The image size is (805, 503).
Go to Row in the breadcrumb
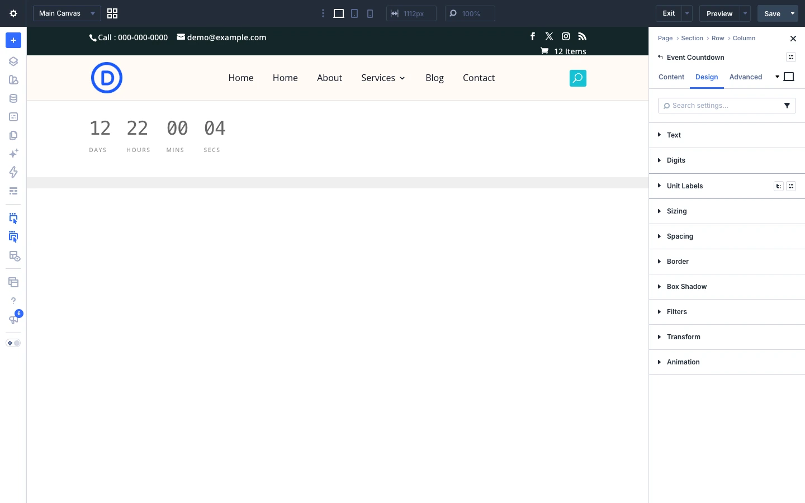point(718,38)
